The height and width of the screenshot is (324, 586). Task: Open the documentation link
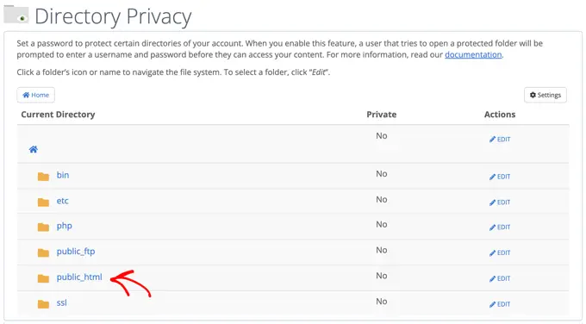coord(473,54)
